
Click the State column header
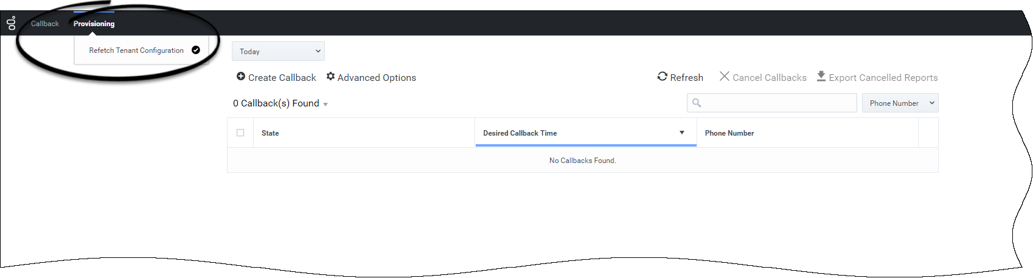click(x=270, y=133)
